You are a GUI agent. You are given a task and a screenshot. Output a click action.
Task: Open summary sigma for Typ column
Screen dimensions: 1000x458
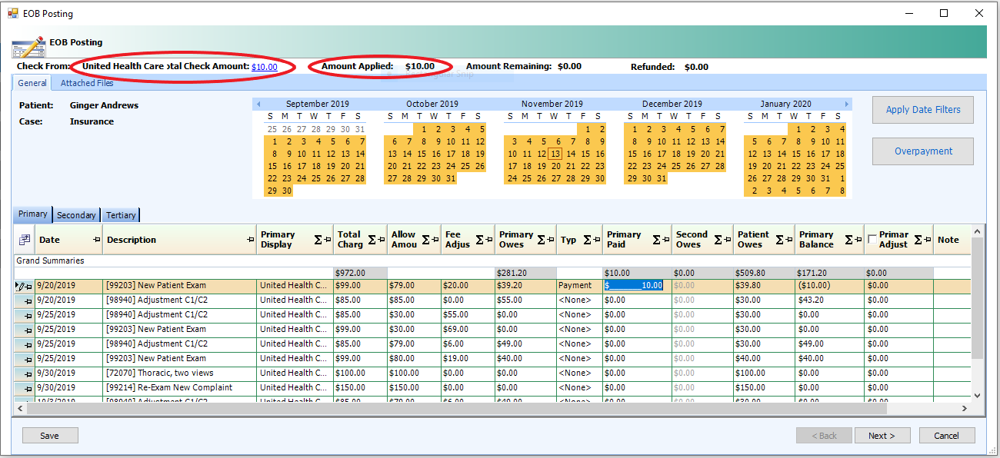pyautogui.click(x=587, y=240)
